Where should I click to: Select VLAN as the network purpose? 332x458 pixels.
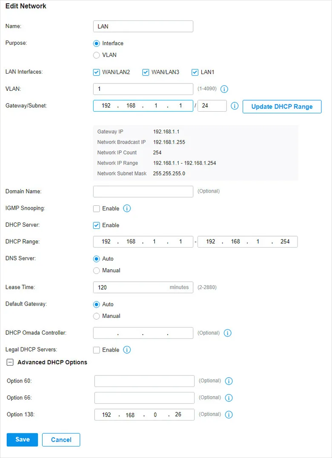point(97,55)
